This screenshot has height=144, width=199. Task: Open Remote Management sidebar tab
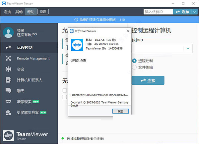point(29,58)
